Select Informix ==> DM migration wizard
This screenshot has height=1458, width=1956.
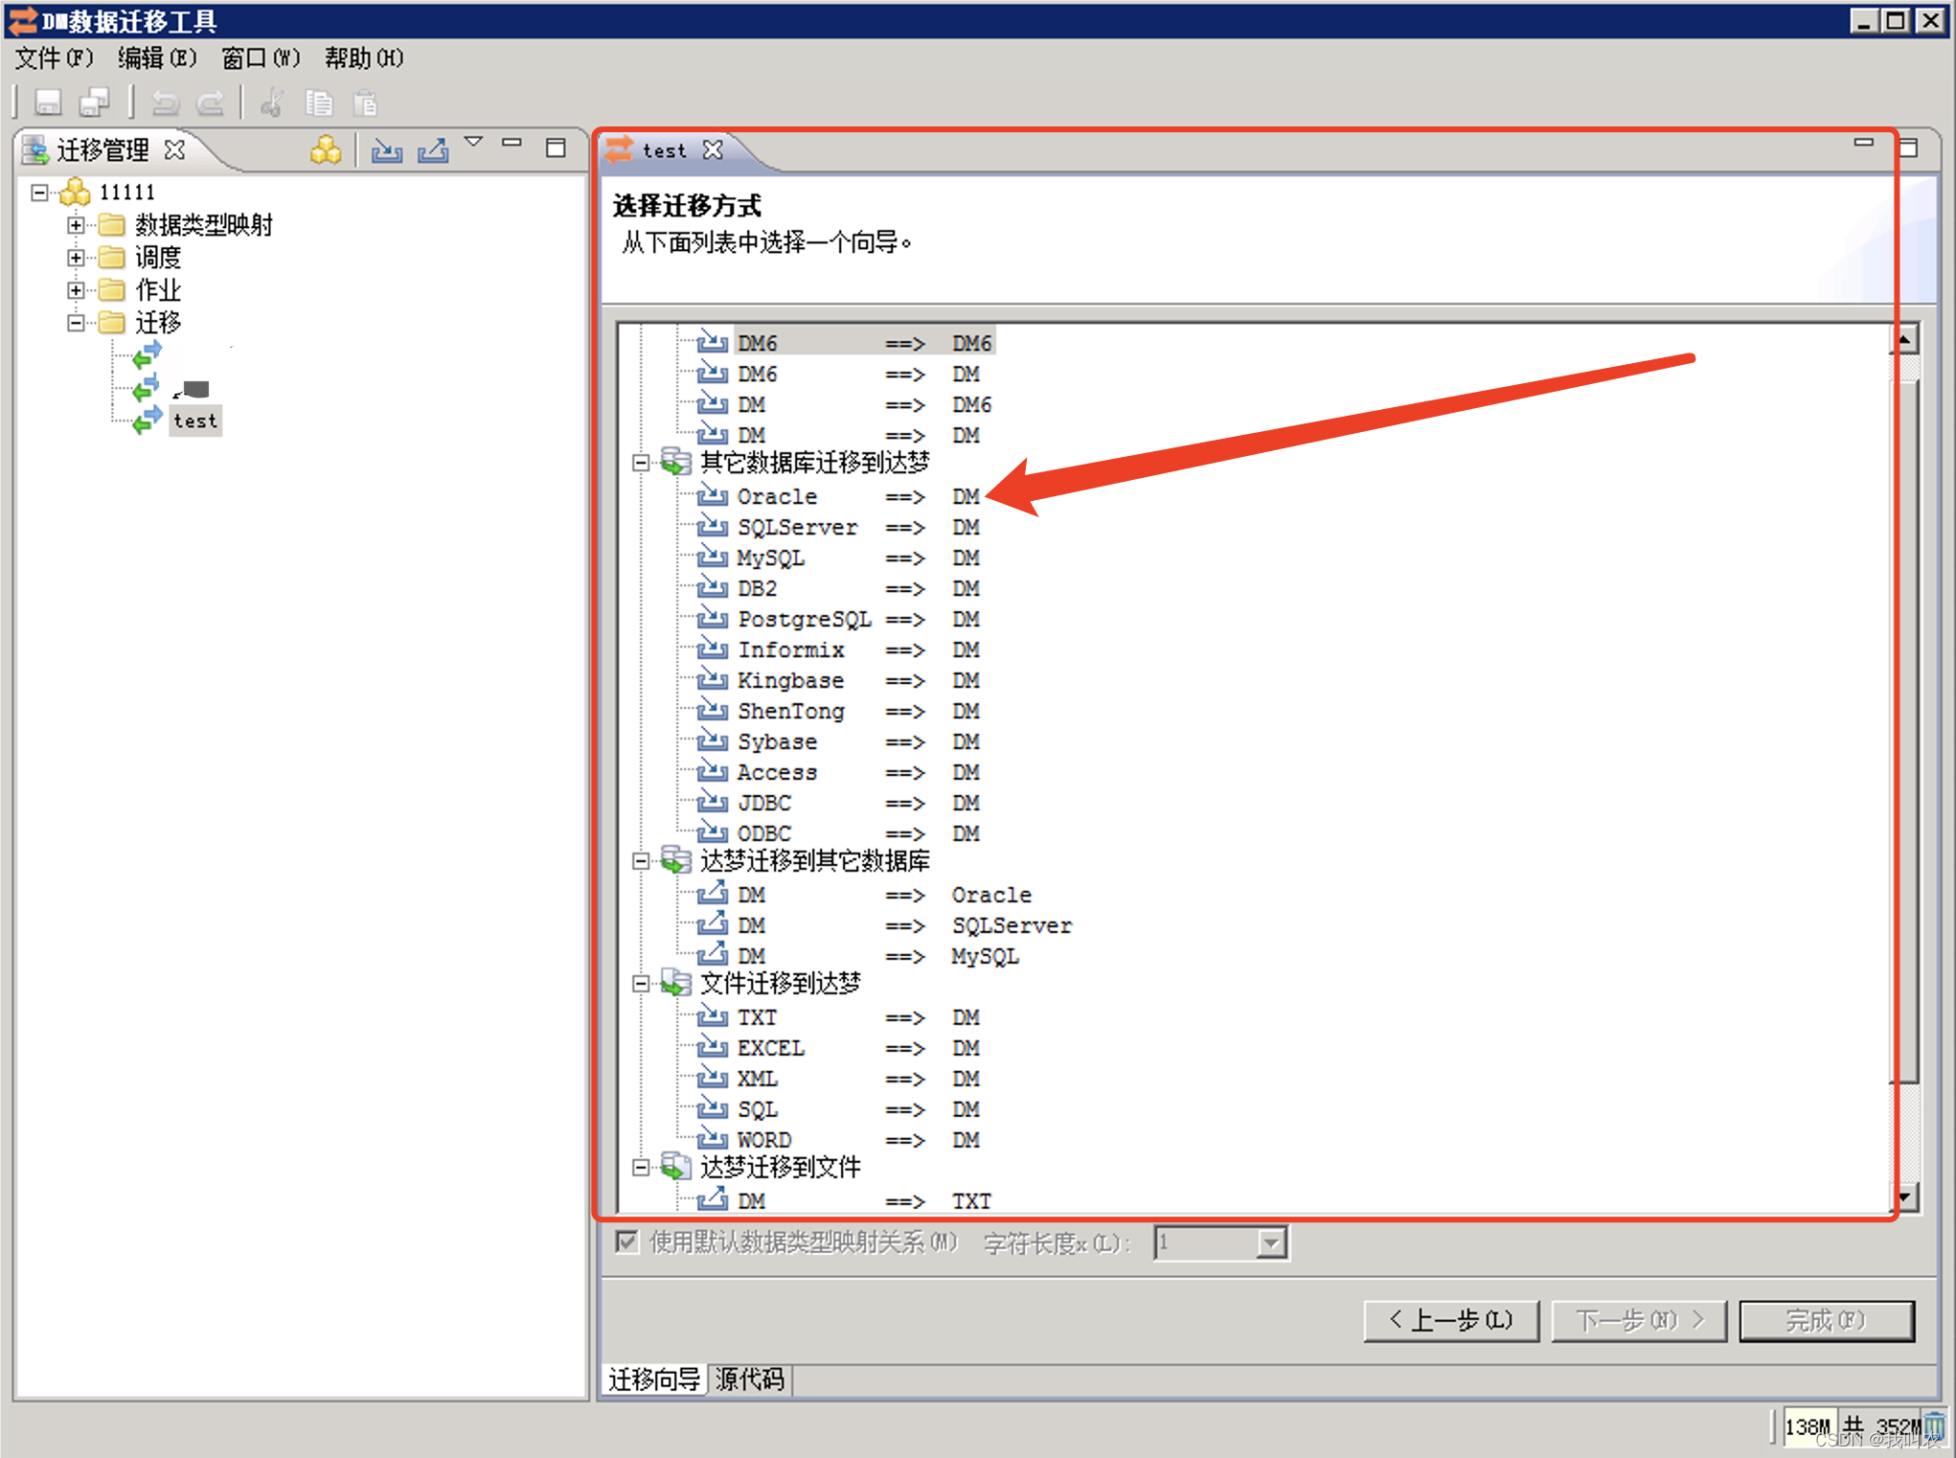pos(838,650)
